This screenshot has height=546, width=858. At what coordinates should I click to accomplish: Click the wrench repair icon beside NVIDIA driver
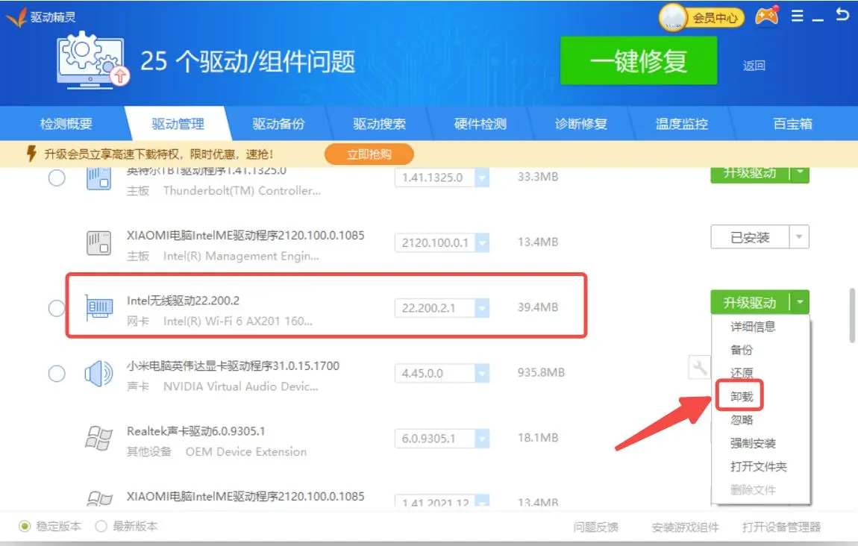699,367
